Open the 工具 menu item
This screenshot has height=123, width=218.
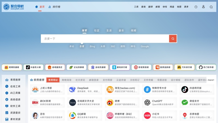136,7
